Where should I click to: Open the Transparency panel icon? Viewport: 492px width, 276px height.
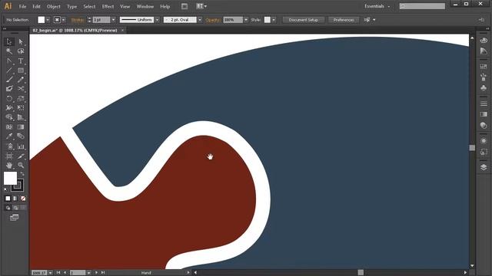(484, 125)
